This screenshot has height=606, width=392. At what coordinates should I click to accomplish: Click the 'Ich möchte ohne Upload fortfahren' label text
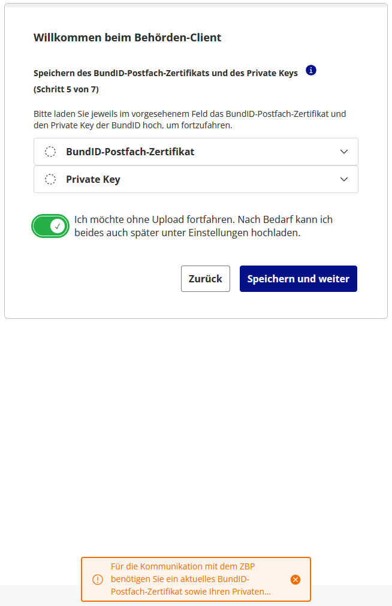[x=203, y=220]
